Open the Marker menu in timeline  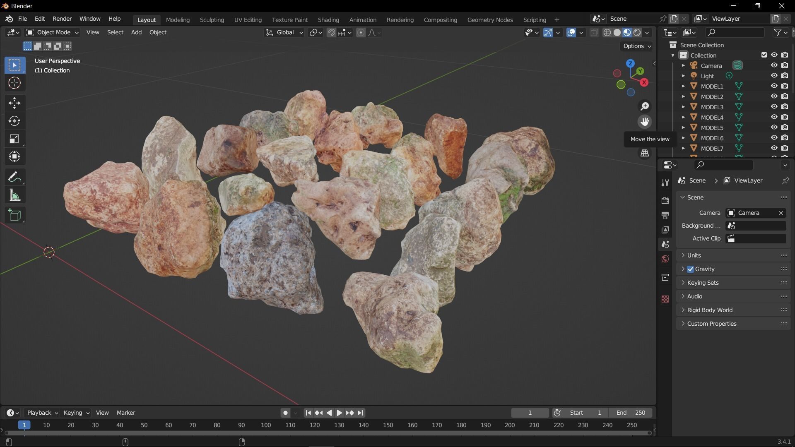coord(126,413)
